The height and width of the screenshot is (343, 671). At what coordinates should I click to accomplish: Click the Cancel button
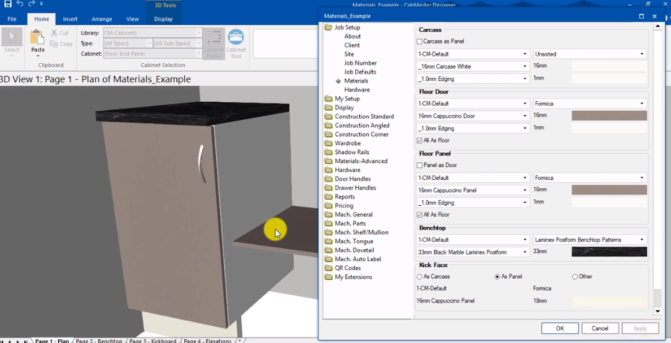point(599,329)
